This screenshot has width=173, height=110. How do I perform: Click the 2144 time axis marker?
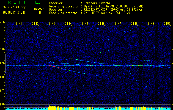click(68, 24)
